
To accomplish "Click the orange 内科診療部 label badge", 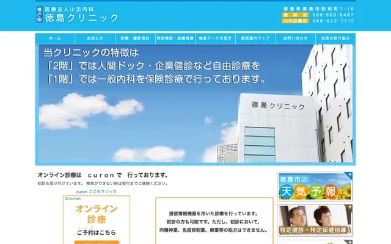I will tap(296, 21).
